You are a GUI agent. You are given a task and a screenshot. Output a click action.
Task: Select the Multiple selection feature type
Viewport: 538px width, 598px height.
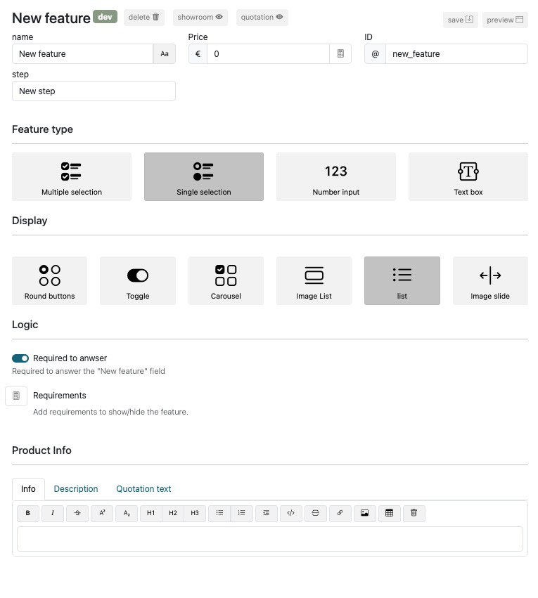pos(72,177)
